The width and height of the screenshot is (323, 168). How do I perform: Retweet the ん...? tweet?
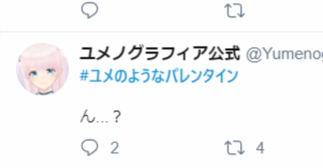coord(235,148)
